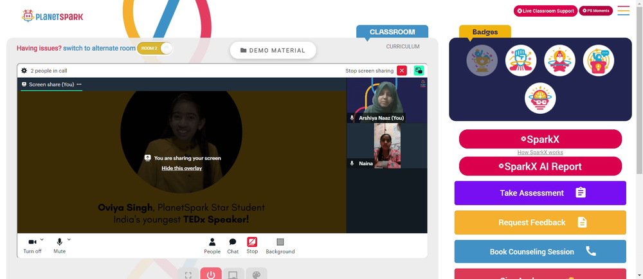Turn off the camera

tap(32, 246)
